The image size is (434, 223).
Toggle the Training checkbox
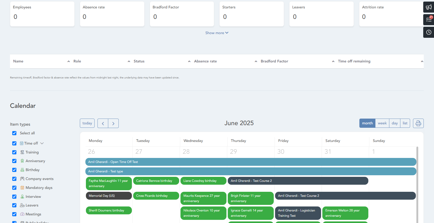pyautogui.click(x=14, y=152)
